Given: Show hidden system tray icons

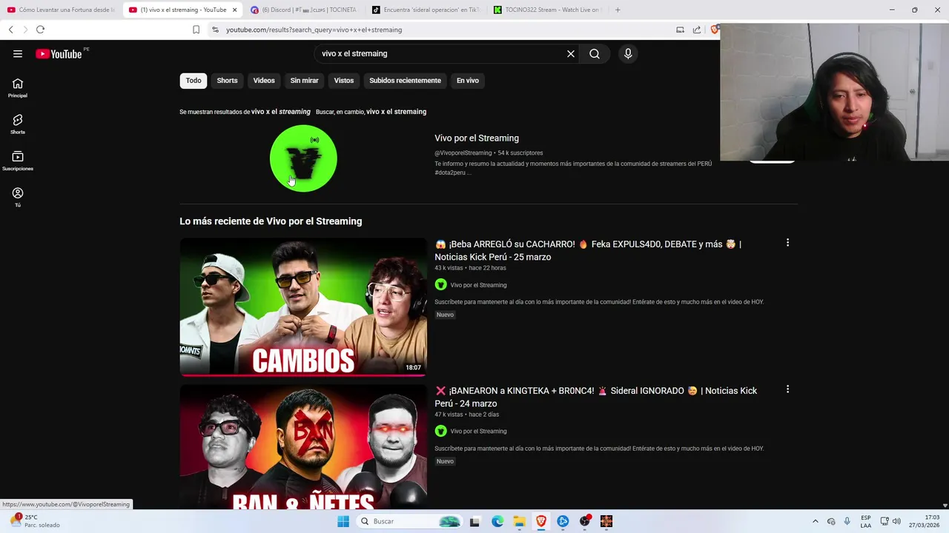Looking at the screenshot, I should tap(816, 521).
